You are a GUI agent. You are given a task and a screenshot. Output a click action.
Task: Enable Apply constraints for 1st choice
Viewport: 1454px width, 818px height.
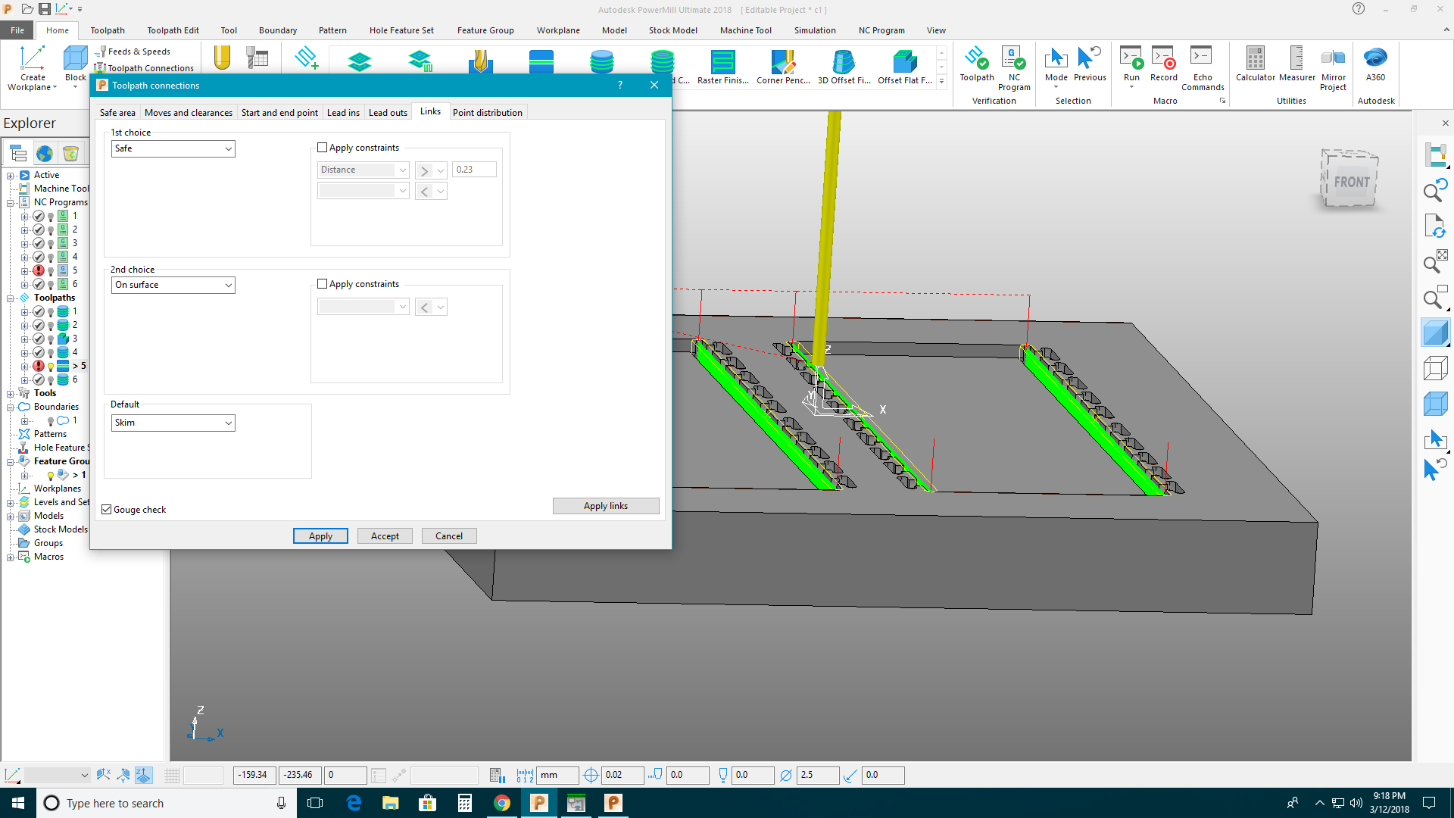[322, 147]
